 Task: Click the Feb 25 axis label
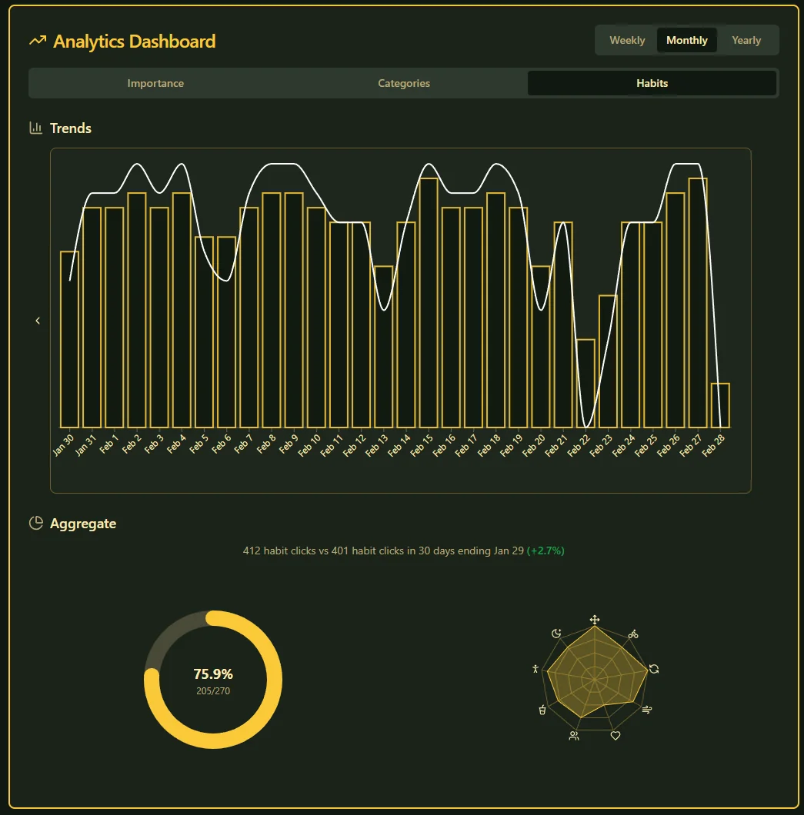point(646,445)
